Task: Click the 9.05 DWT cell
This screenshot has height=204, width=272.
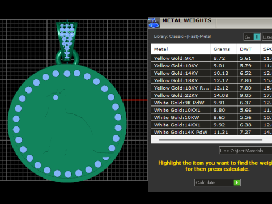Action: tap(249, 95)
